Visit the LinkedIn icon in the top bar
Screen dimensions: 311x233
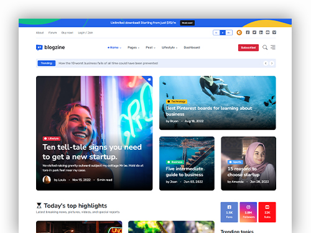click(261, 32)
